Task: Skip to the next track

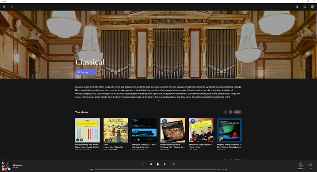Action: [165, 164]
